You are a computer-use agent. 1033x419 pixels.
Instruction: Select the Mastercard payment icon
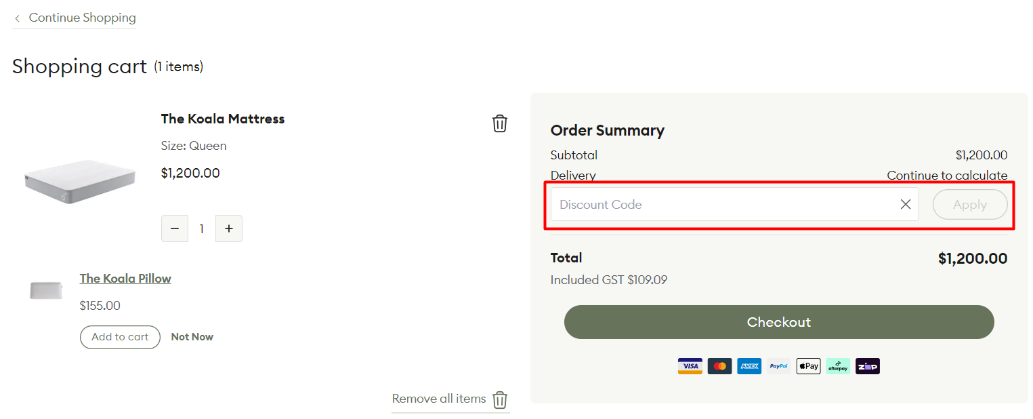[719, 366]
